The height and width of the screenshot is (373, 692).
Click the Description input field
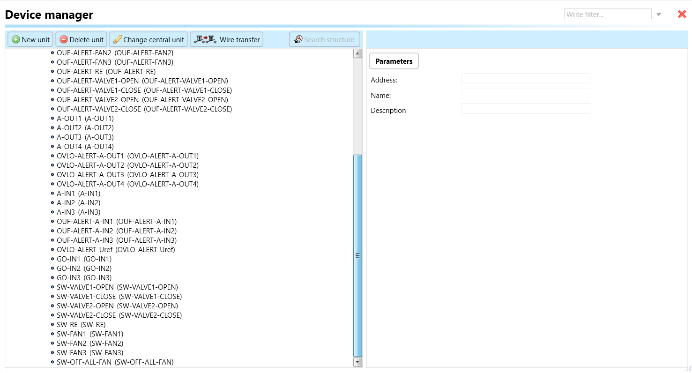point(525,109)
